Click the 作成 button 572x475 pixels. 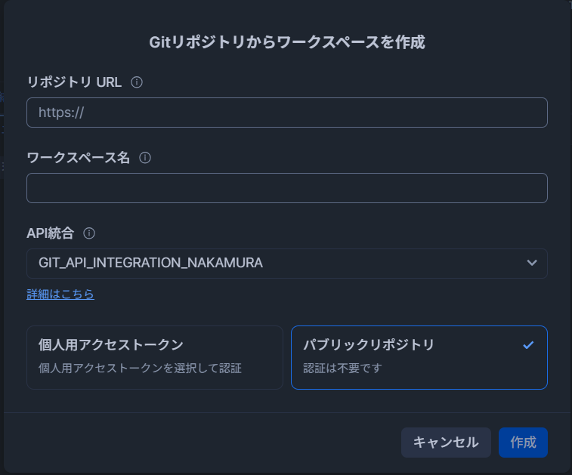[x=523, y=443]
